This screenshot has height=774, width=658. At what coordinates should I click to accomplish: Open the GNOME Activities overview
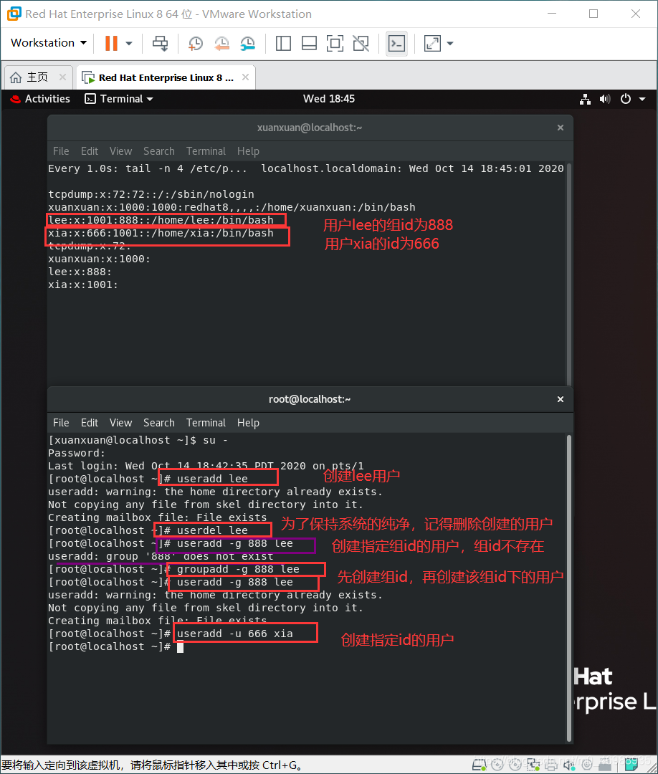pyautogui.click(x=40, y=99)
